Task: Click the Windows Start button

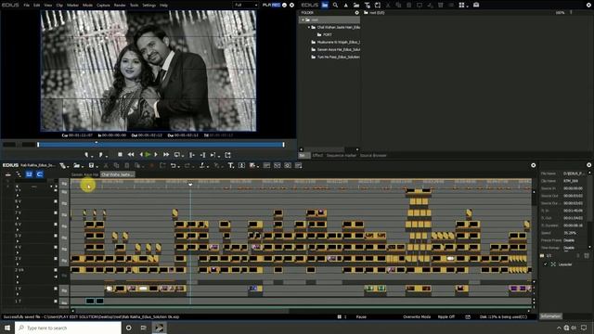Action: [x=7, y=328]
